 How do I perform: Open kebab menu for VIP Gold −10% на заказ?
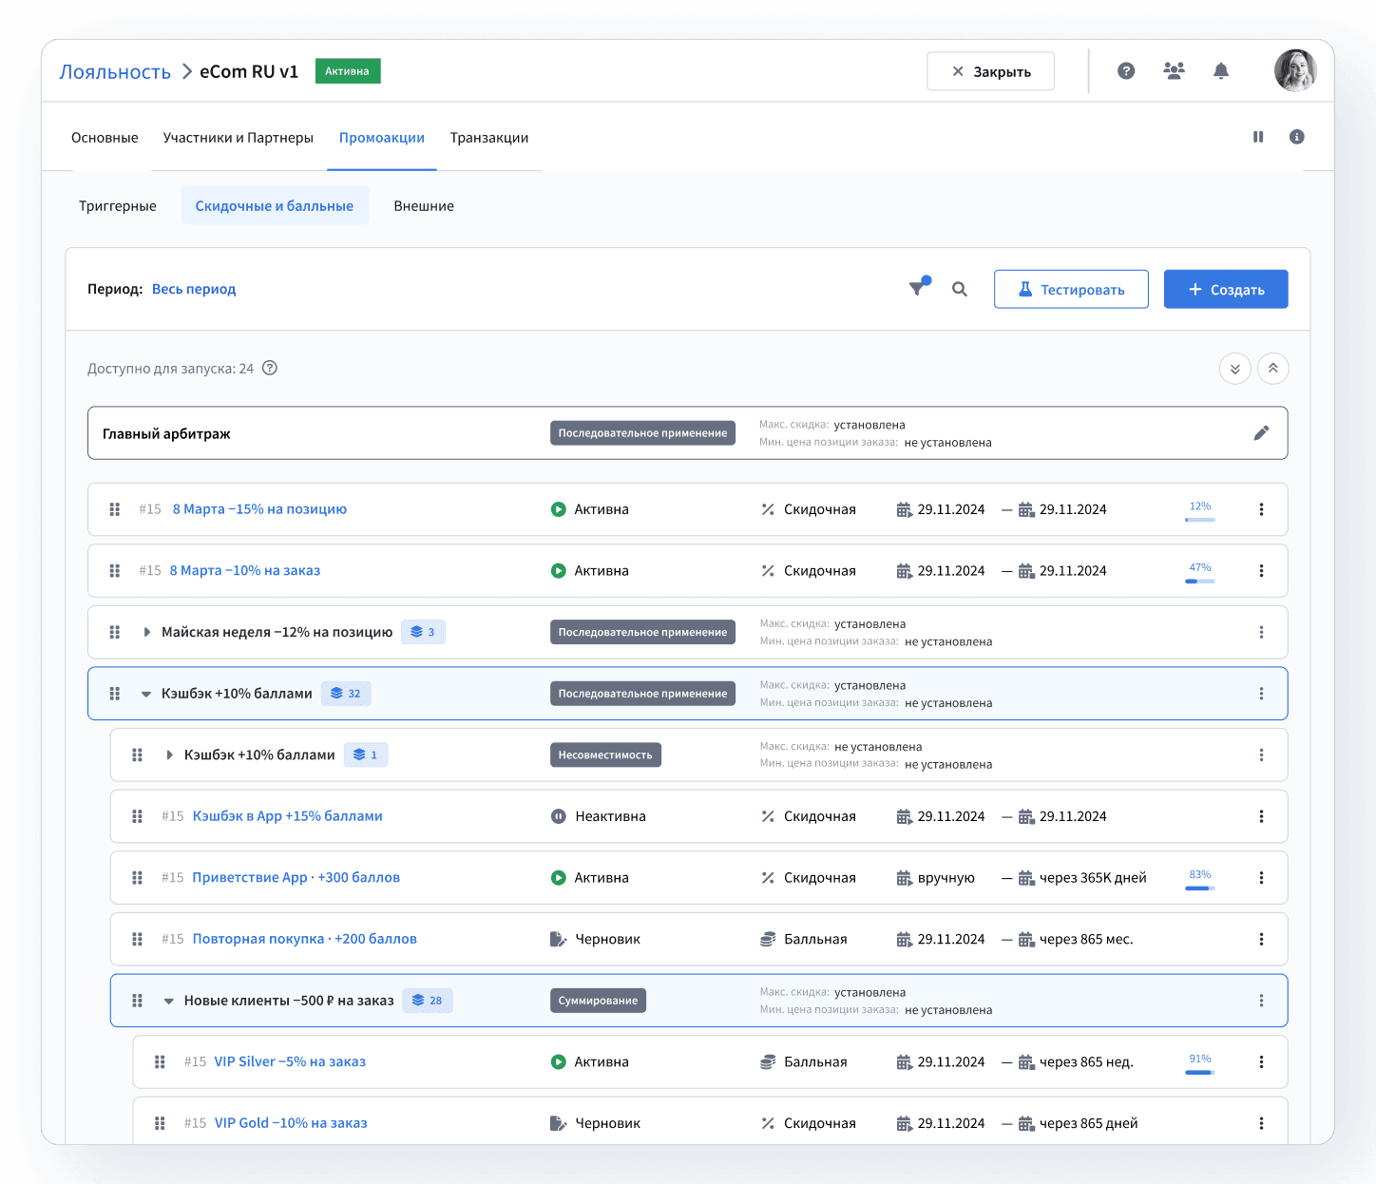tap(1262, 1122)
